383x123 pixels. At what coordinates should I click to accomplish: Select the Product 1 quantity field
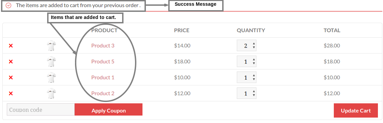[247, 77]
